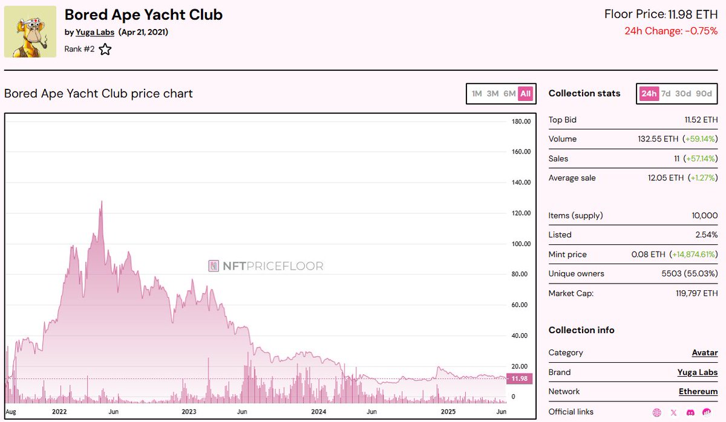Click the Listed value 2.54%
The width and height of the screenshot is (726, 422).
[707, 235]
